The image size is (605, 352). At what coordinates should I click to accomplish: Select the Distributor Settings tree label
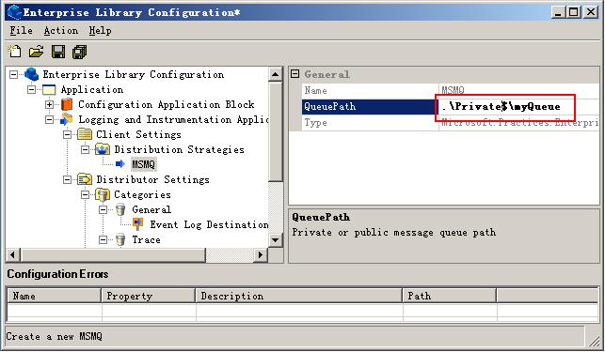[152, 179]
